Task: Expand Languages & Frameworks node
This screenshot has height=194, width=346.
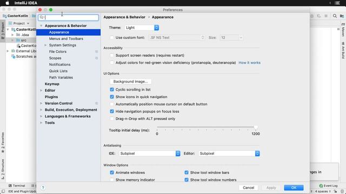Action: pos(41,116)
